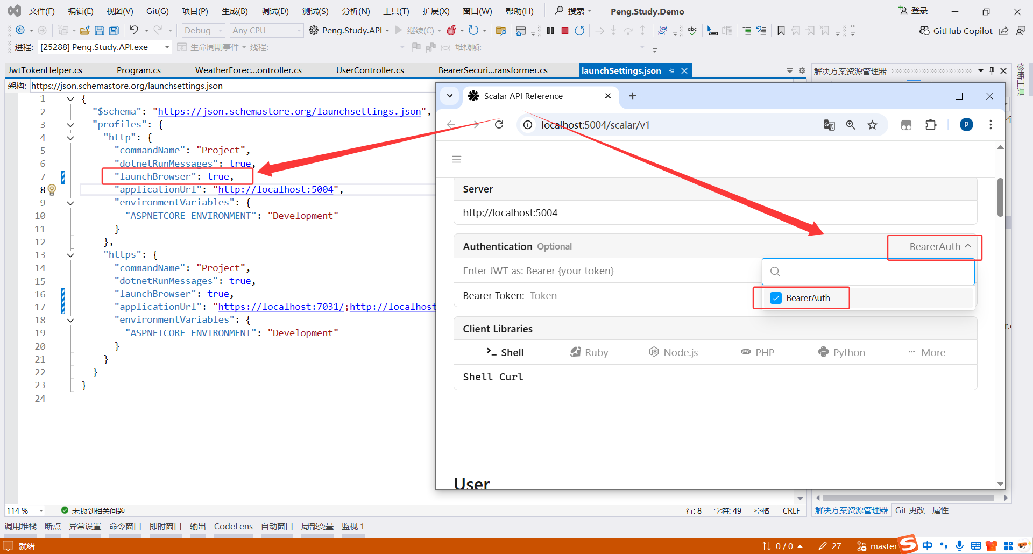Click the Solution Explorer horizontal scrollbar
The image size is (1033, 554).
click(x=908, y=498)
